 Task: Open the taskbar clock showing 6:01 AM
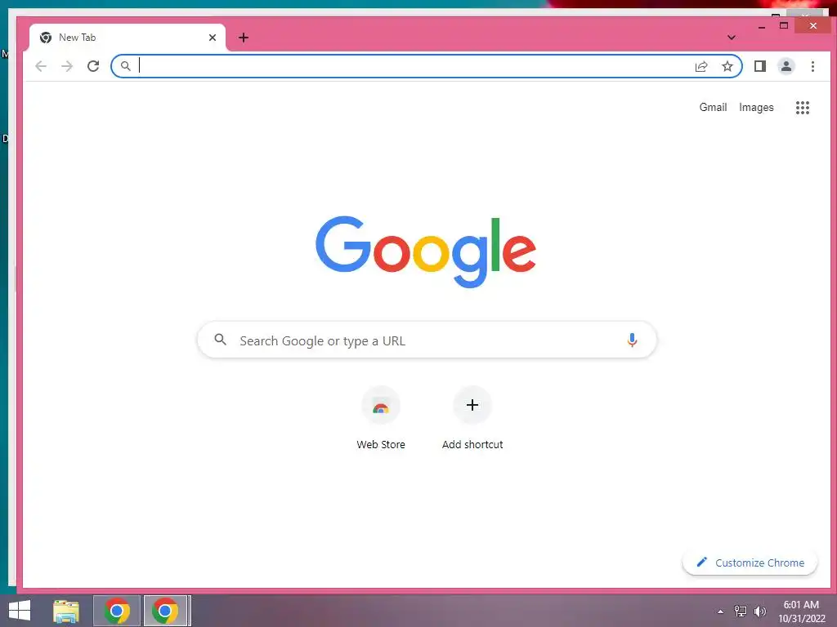point(801,611)
